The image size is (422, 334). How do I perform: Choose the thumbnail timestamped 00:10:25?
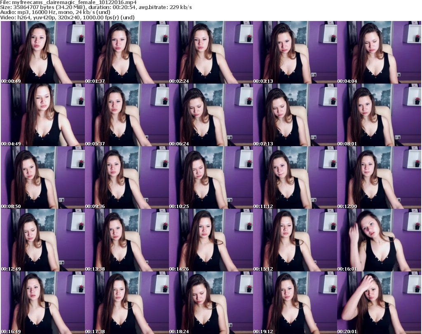point(211,178)
